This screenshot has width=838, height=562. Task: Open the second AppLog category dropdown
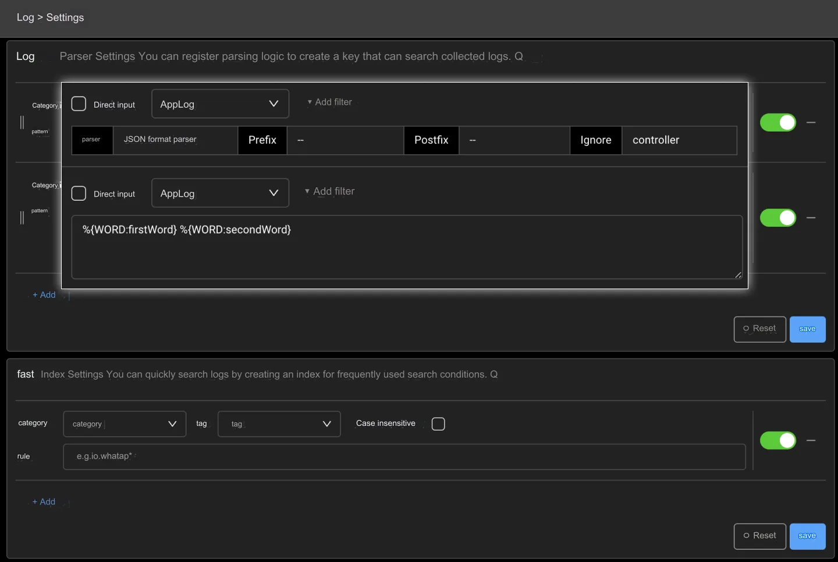click(x=220, y=193)
